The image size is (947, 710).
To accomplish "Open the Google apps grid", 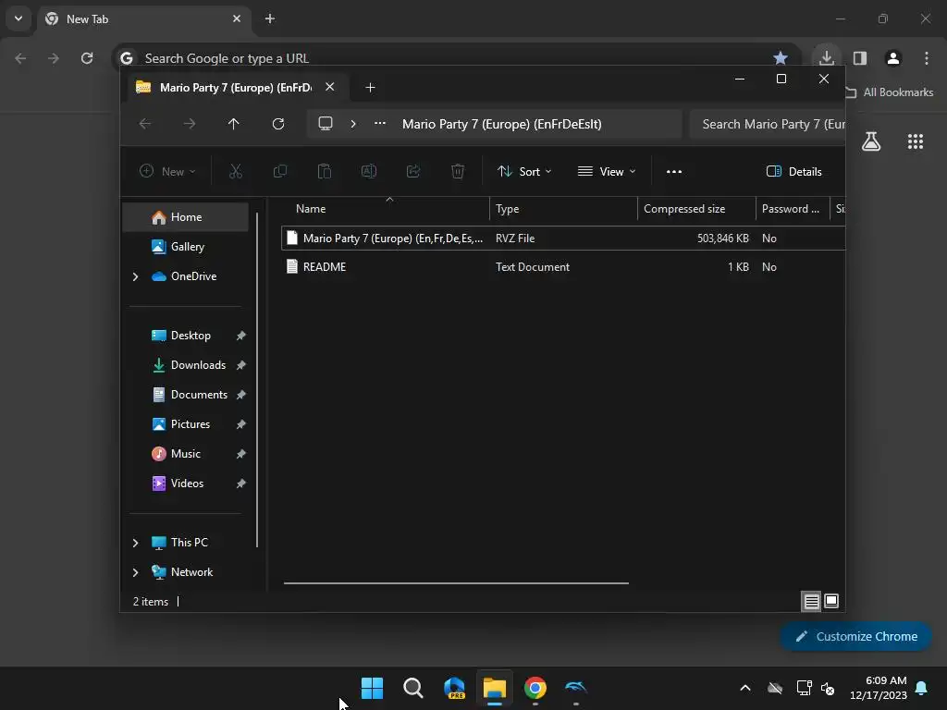I will (x=916, y=141).
